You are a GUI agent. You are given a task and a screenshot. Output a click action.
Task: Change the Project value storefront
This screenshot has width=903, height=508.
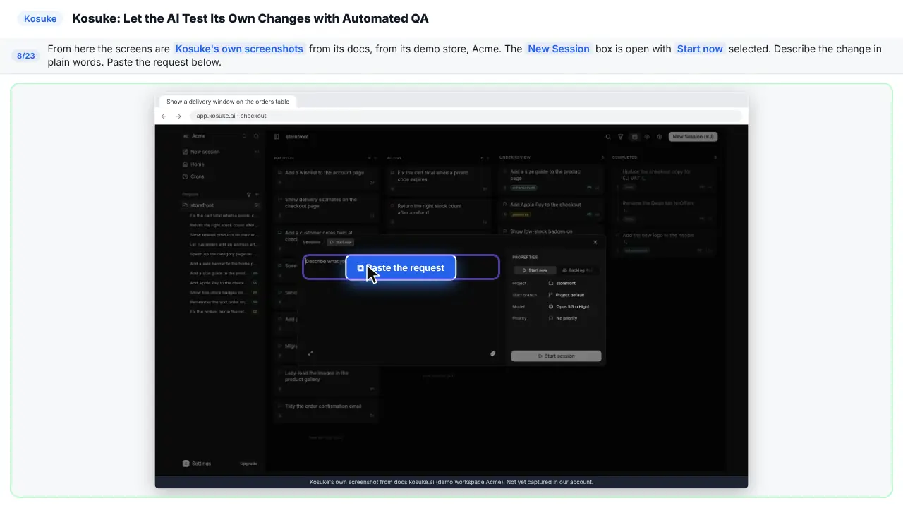coord(562,283)
